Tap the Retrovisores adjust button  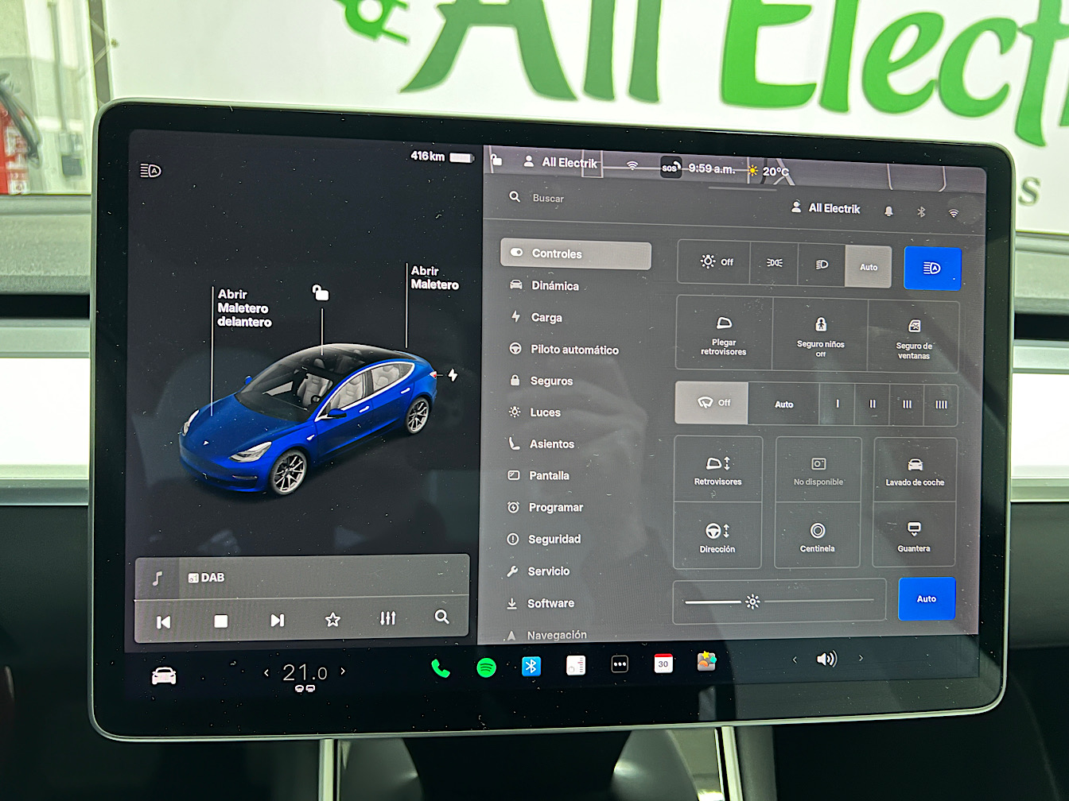click(717, 470)
